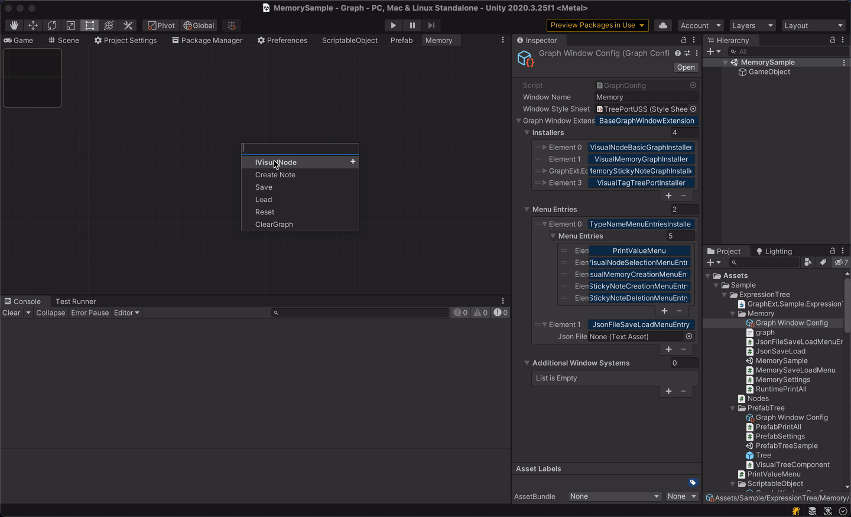
Task: Pick Json File text asset
Action: pos(689,336)
